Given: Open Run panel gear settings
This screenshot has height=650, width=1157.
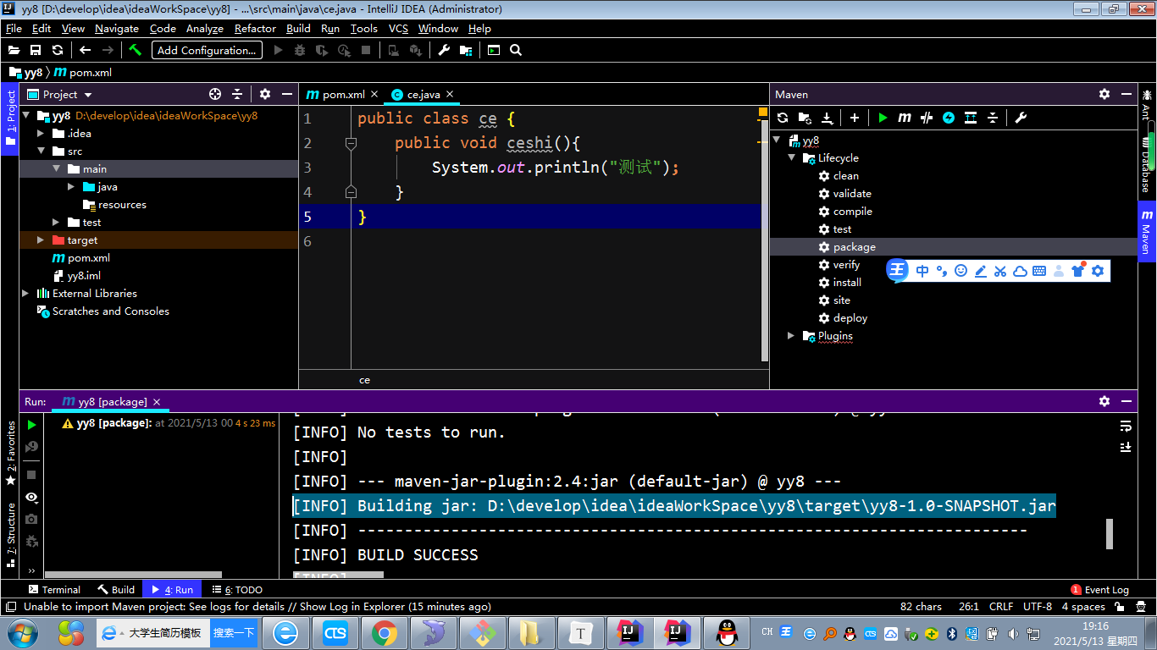Looking at the screenshot, I should click(x=1104, y=401).
